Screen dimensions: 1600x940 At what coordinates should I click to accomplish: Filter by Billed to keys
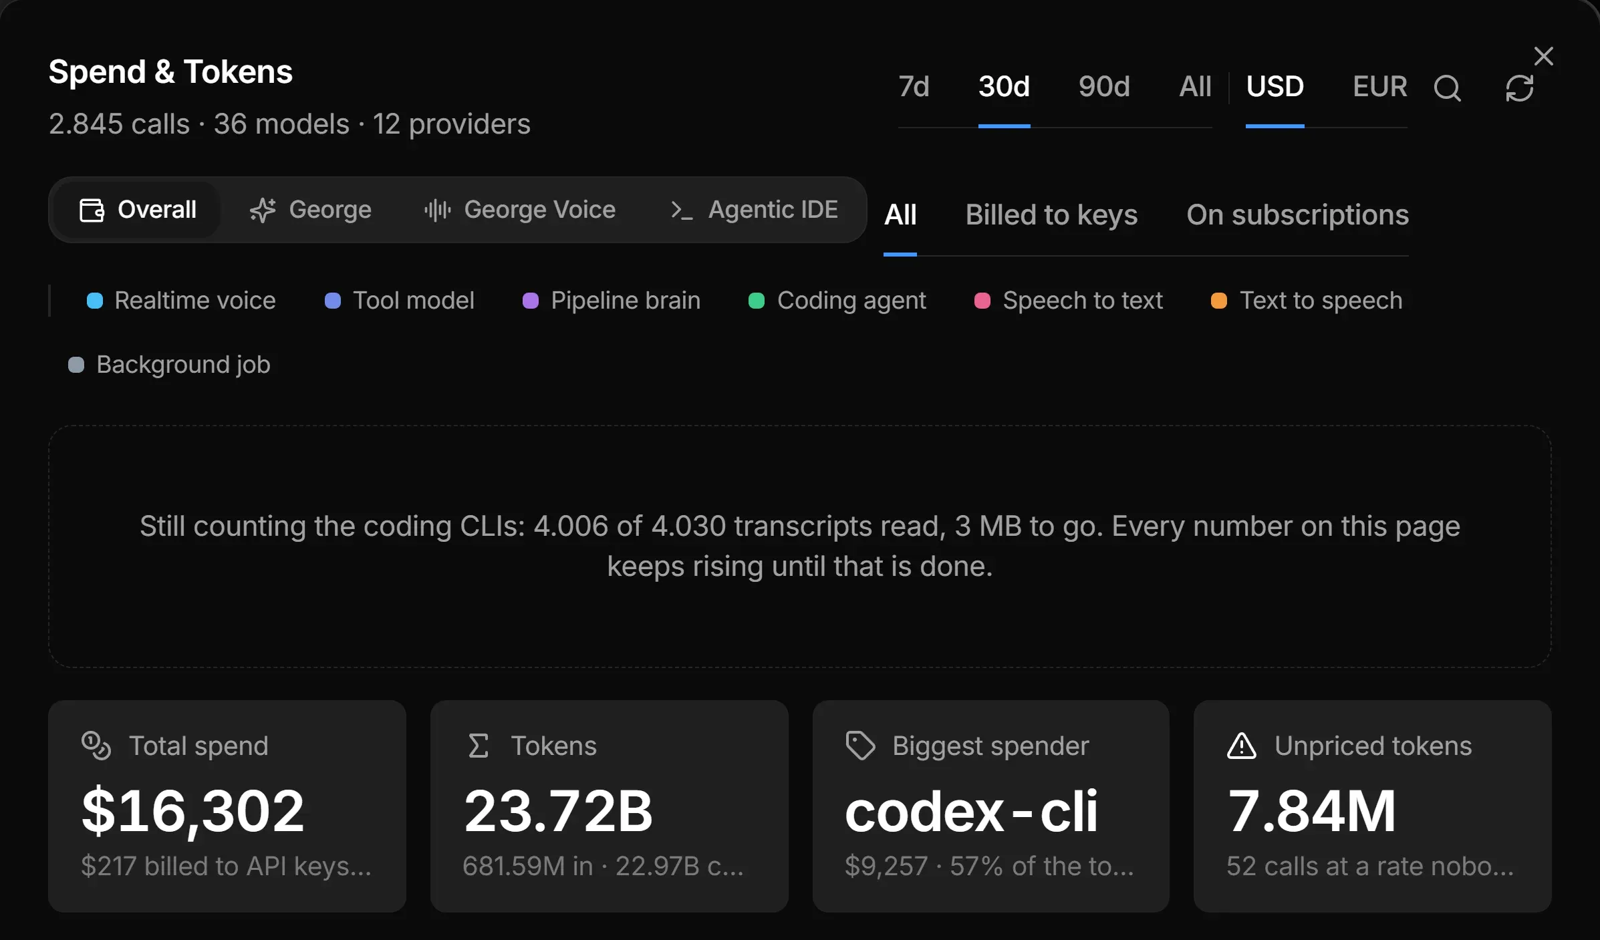(x=1051, y=215)
